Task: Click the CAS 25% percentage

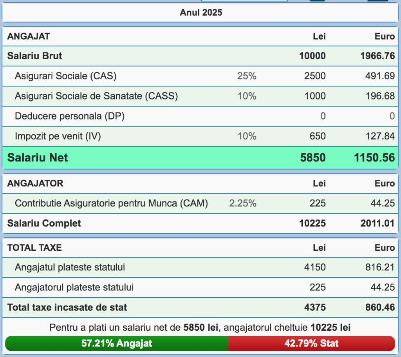Action: (x=247, y=76)
